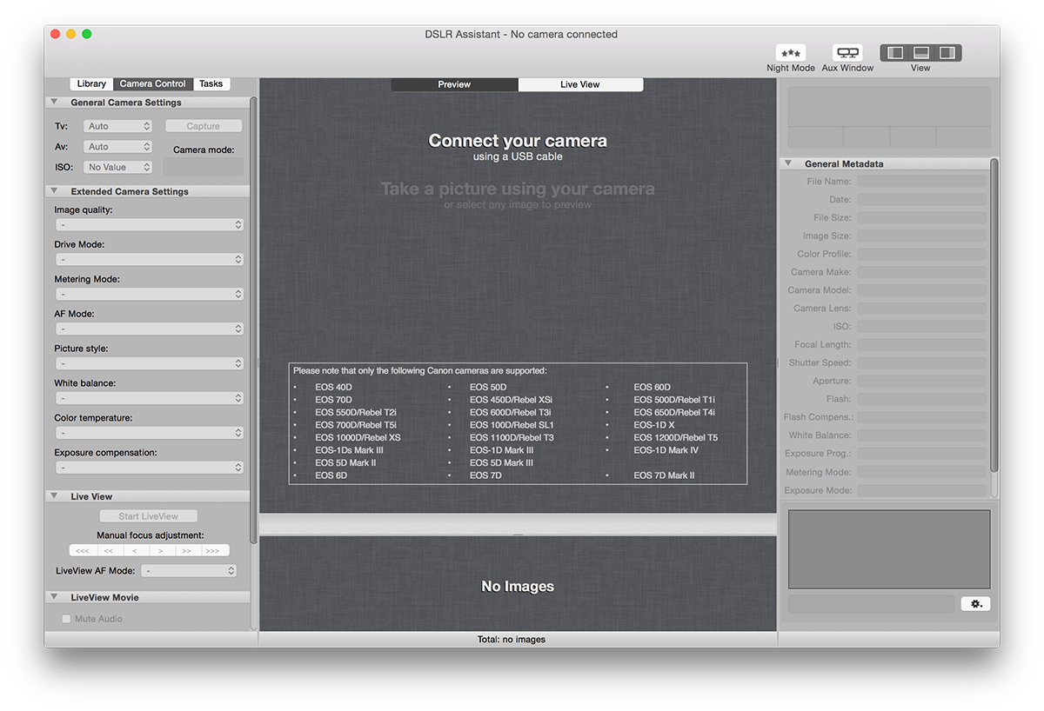The height and width of the screenshot is (711, 1044).
Task: Click focus far-left <<< button
Action: tap(83, 550)
